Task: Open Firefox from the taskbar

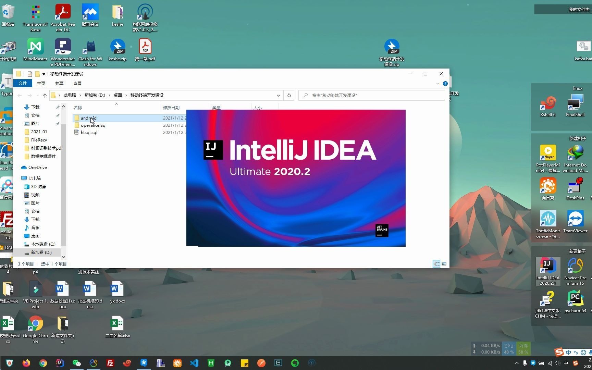Action: tap(26, 363)
